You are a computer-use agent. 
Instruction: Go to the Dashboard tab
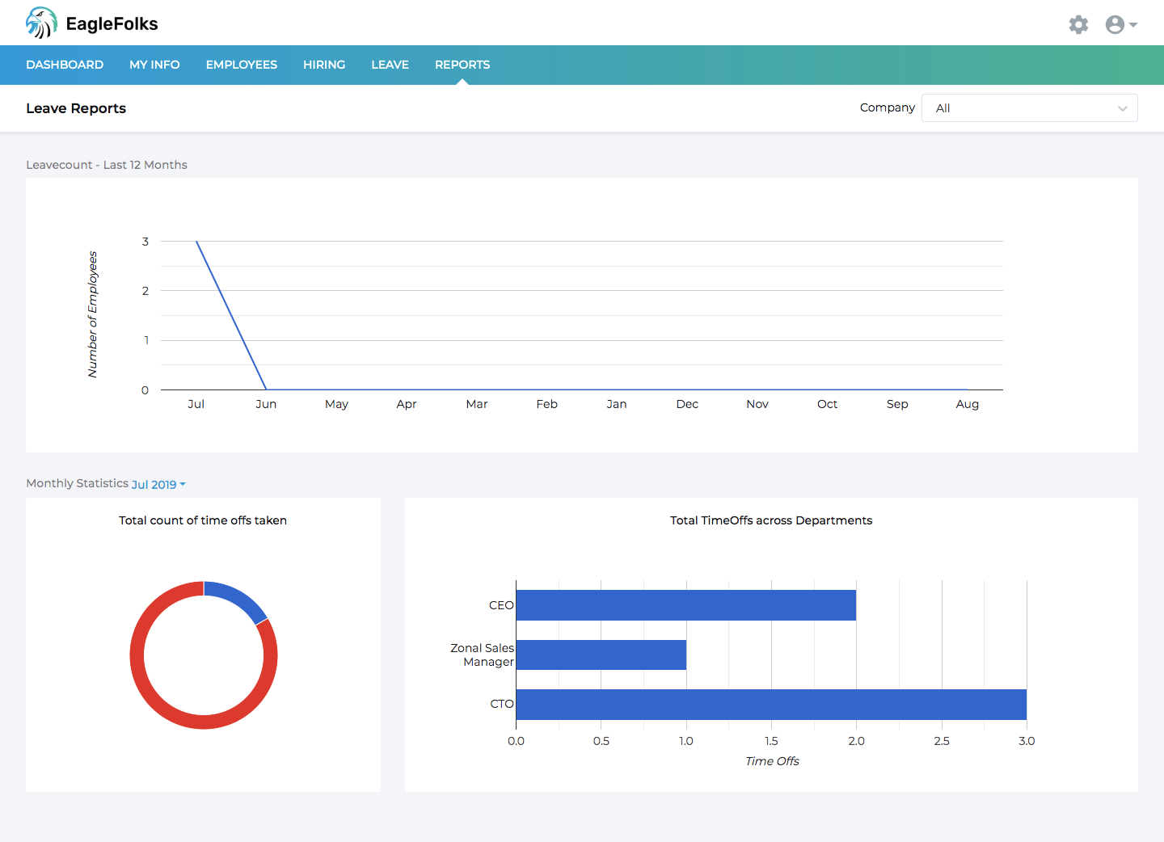(65, 65)
